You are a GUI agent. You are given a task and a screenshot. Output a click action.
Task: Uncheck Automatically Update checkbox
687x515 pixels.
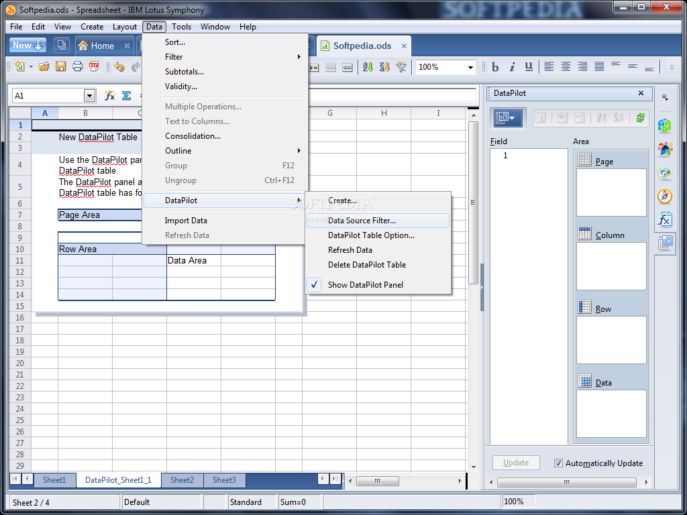pyautogui.click(x=558, y=463)
